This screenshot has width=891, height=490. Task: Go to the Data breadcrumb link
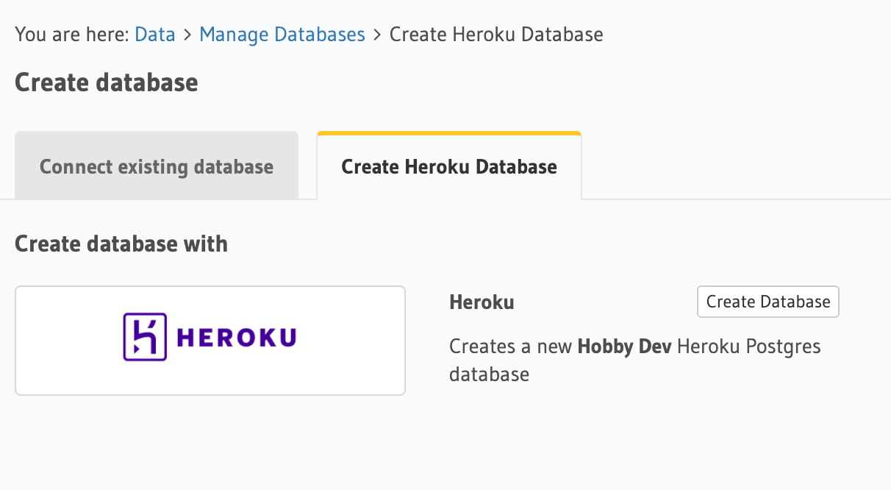point(155,35)
